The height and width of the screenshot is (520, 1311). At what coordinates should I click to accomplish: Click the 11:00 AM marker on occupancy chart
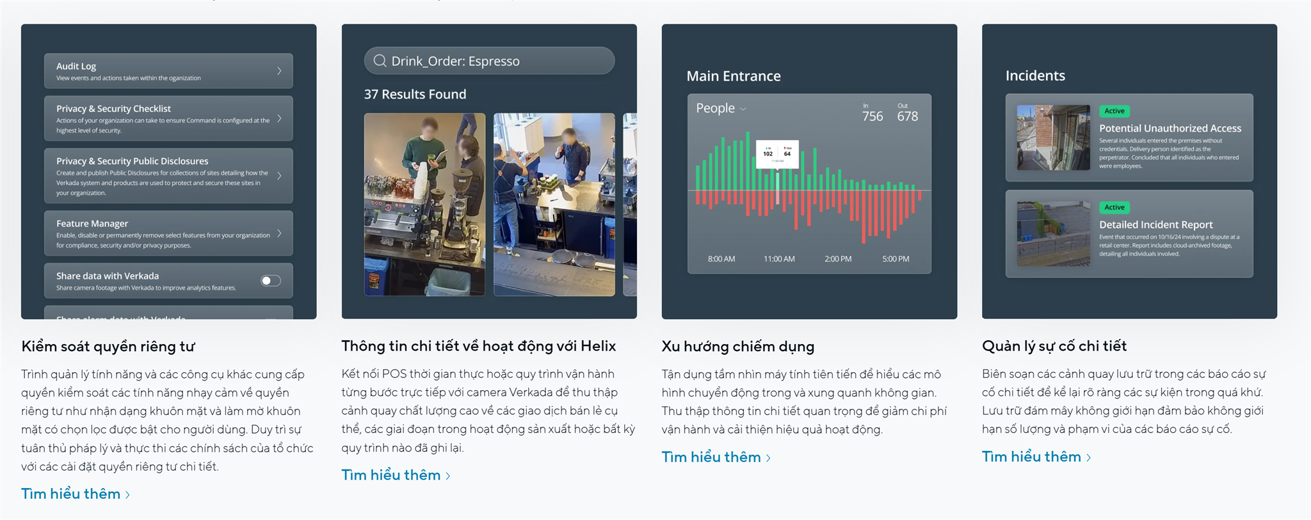click(779, 259)
